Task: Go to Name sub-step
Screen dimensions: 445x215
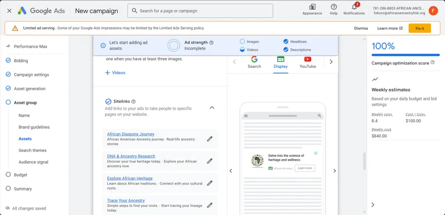Action: 24,116
